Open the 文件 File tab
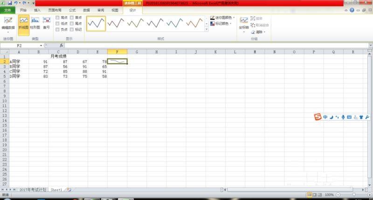 [x=8, y=10]
